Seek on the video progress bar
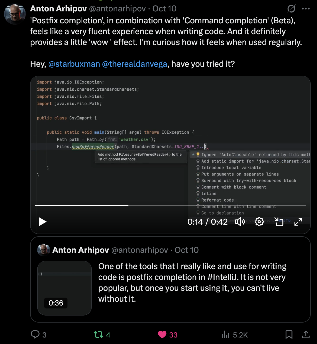Screen dimensions: 317x344 [x=170, y=205]
